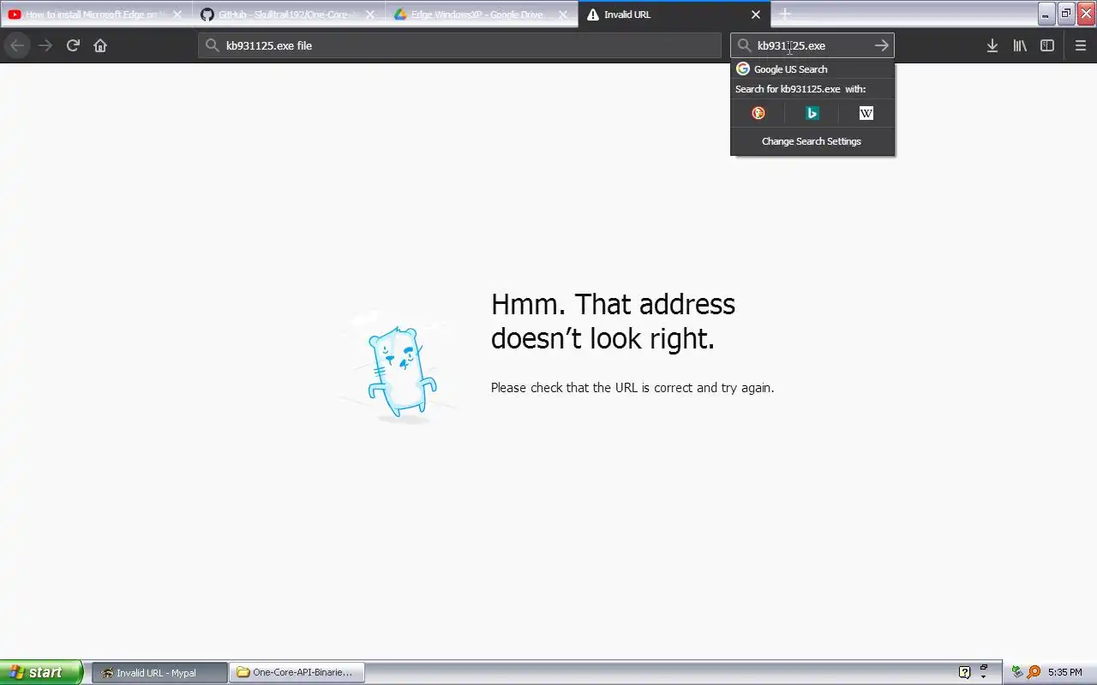Open a new tab with plus button
Image resolution: width=1097 pixels, height=685 pixels.
[784, 15]
